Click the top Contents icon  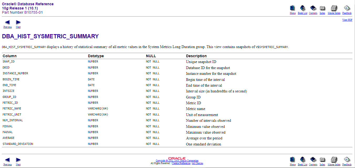tap(313, 8)
